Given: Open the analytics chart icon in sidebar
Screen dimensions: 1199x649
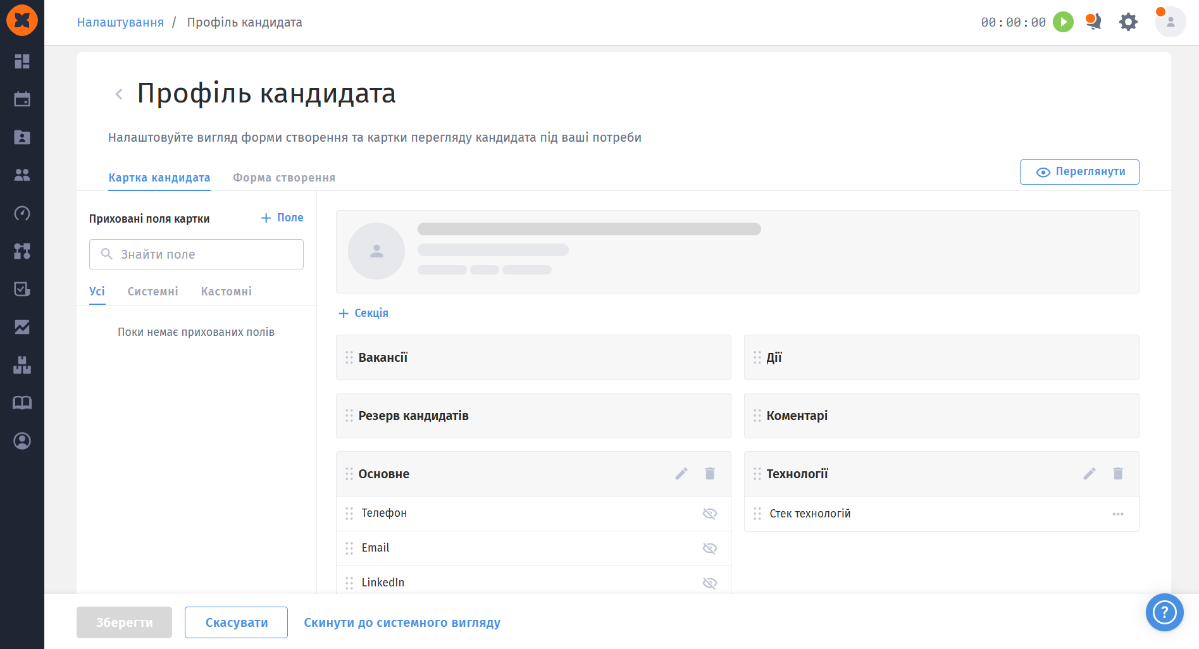Looking at the screenshot, I should 22,327.
